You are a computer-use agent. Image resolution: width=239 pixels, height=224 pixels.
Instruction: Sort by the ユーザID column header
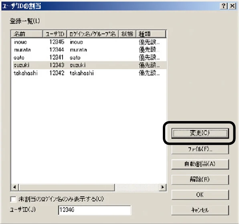tap(55, 34)
